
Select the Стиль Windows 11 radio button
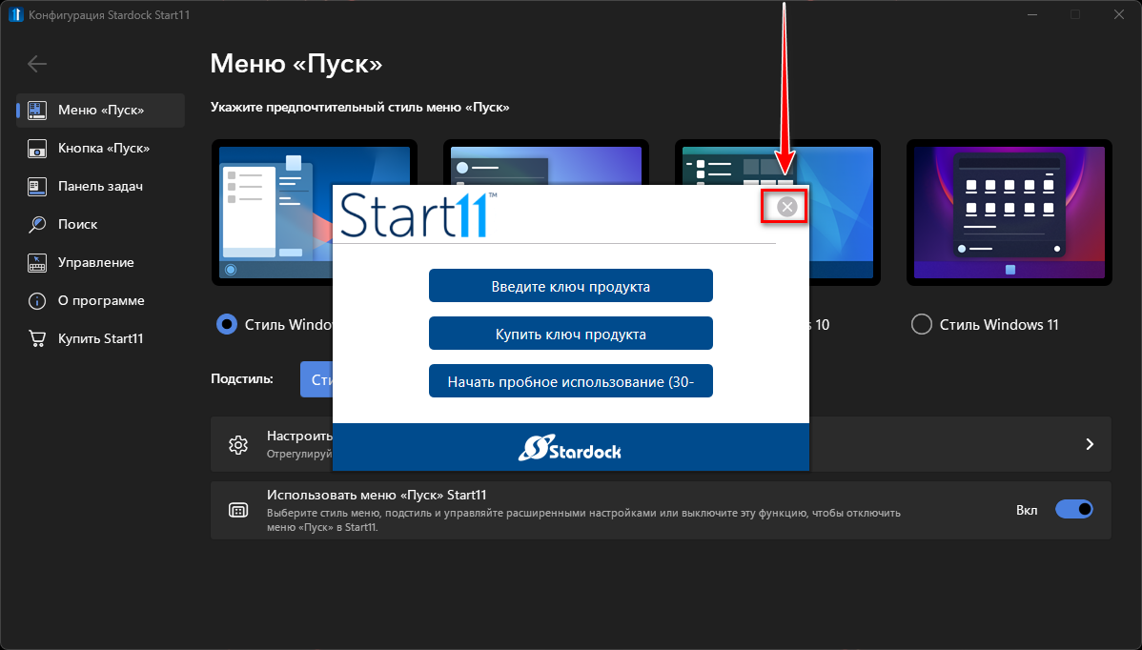pyautogui.click(x=921, y=325)
